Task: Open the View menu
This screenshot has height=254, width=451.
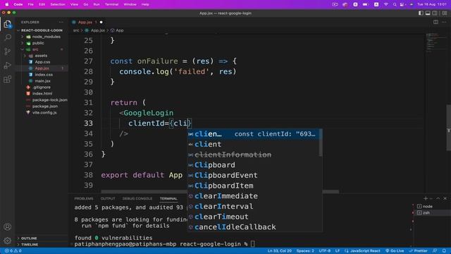Action: tap(74, 4)
